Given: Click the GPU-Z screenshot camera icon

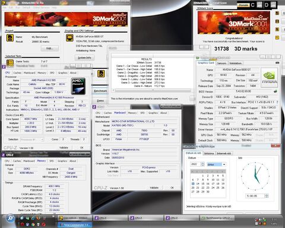Looking at the screenshot, I should point(277,63).
